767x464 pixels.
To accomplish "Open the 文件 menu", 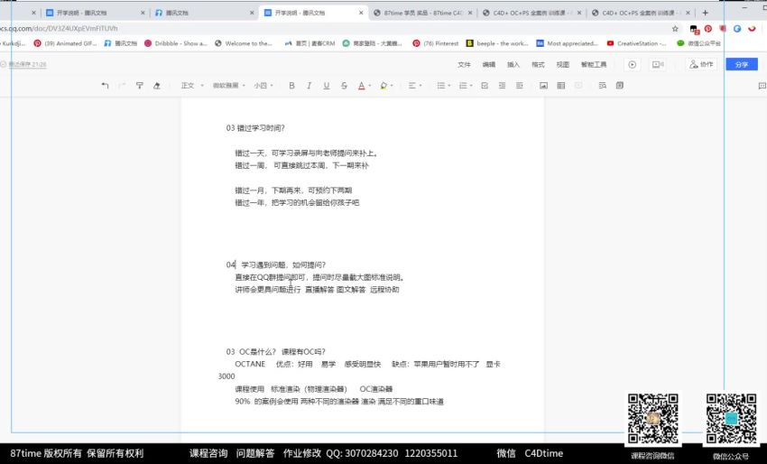I will click(464, 65).
